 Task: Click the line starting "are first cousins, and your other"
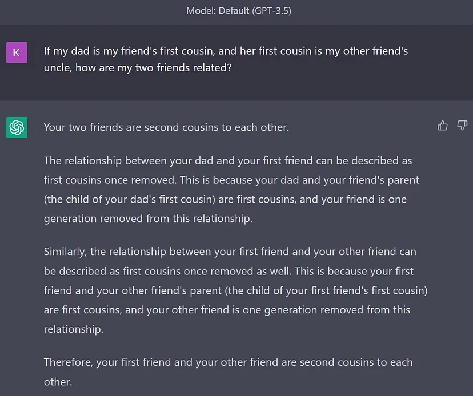[x=227, y=310]
